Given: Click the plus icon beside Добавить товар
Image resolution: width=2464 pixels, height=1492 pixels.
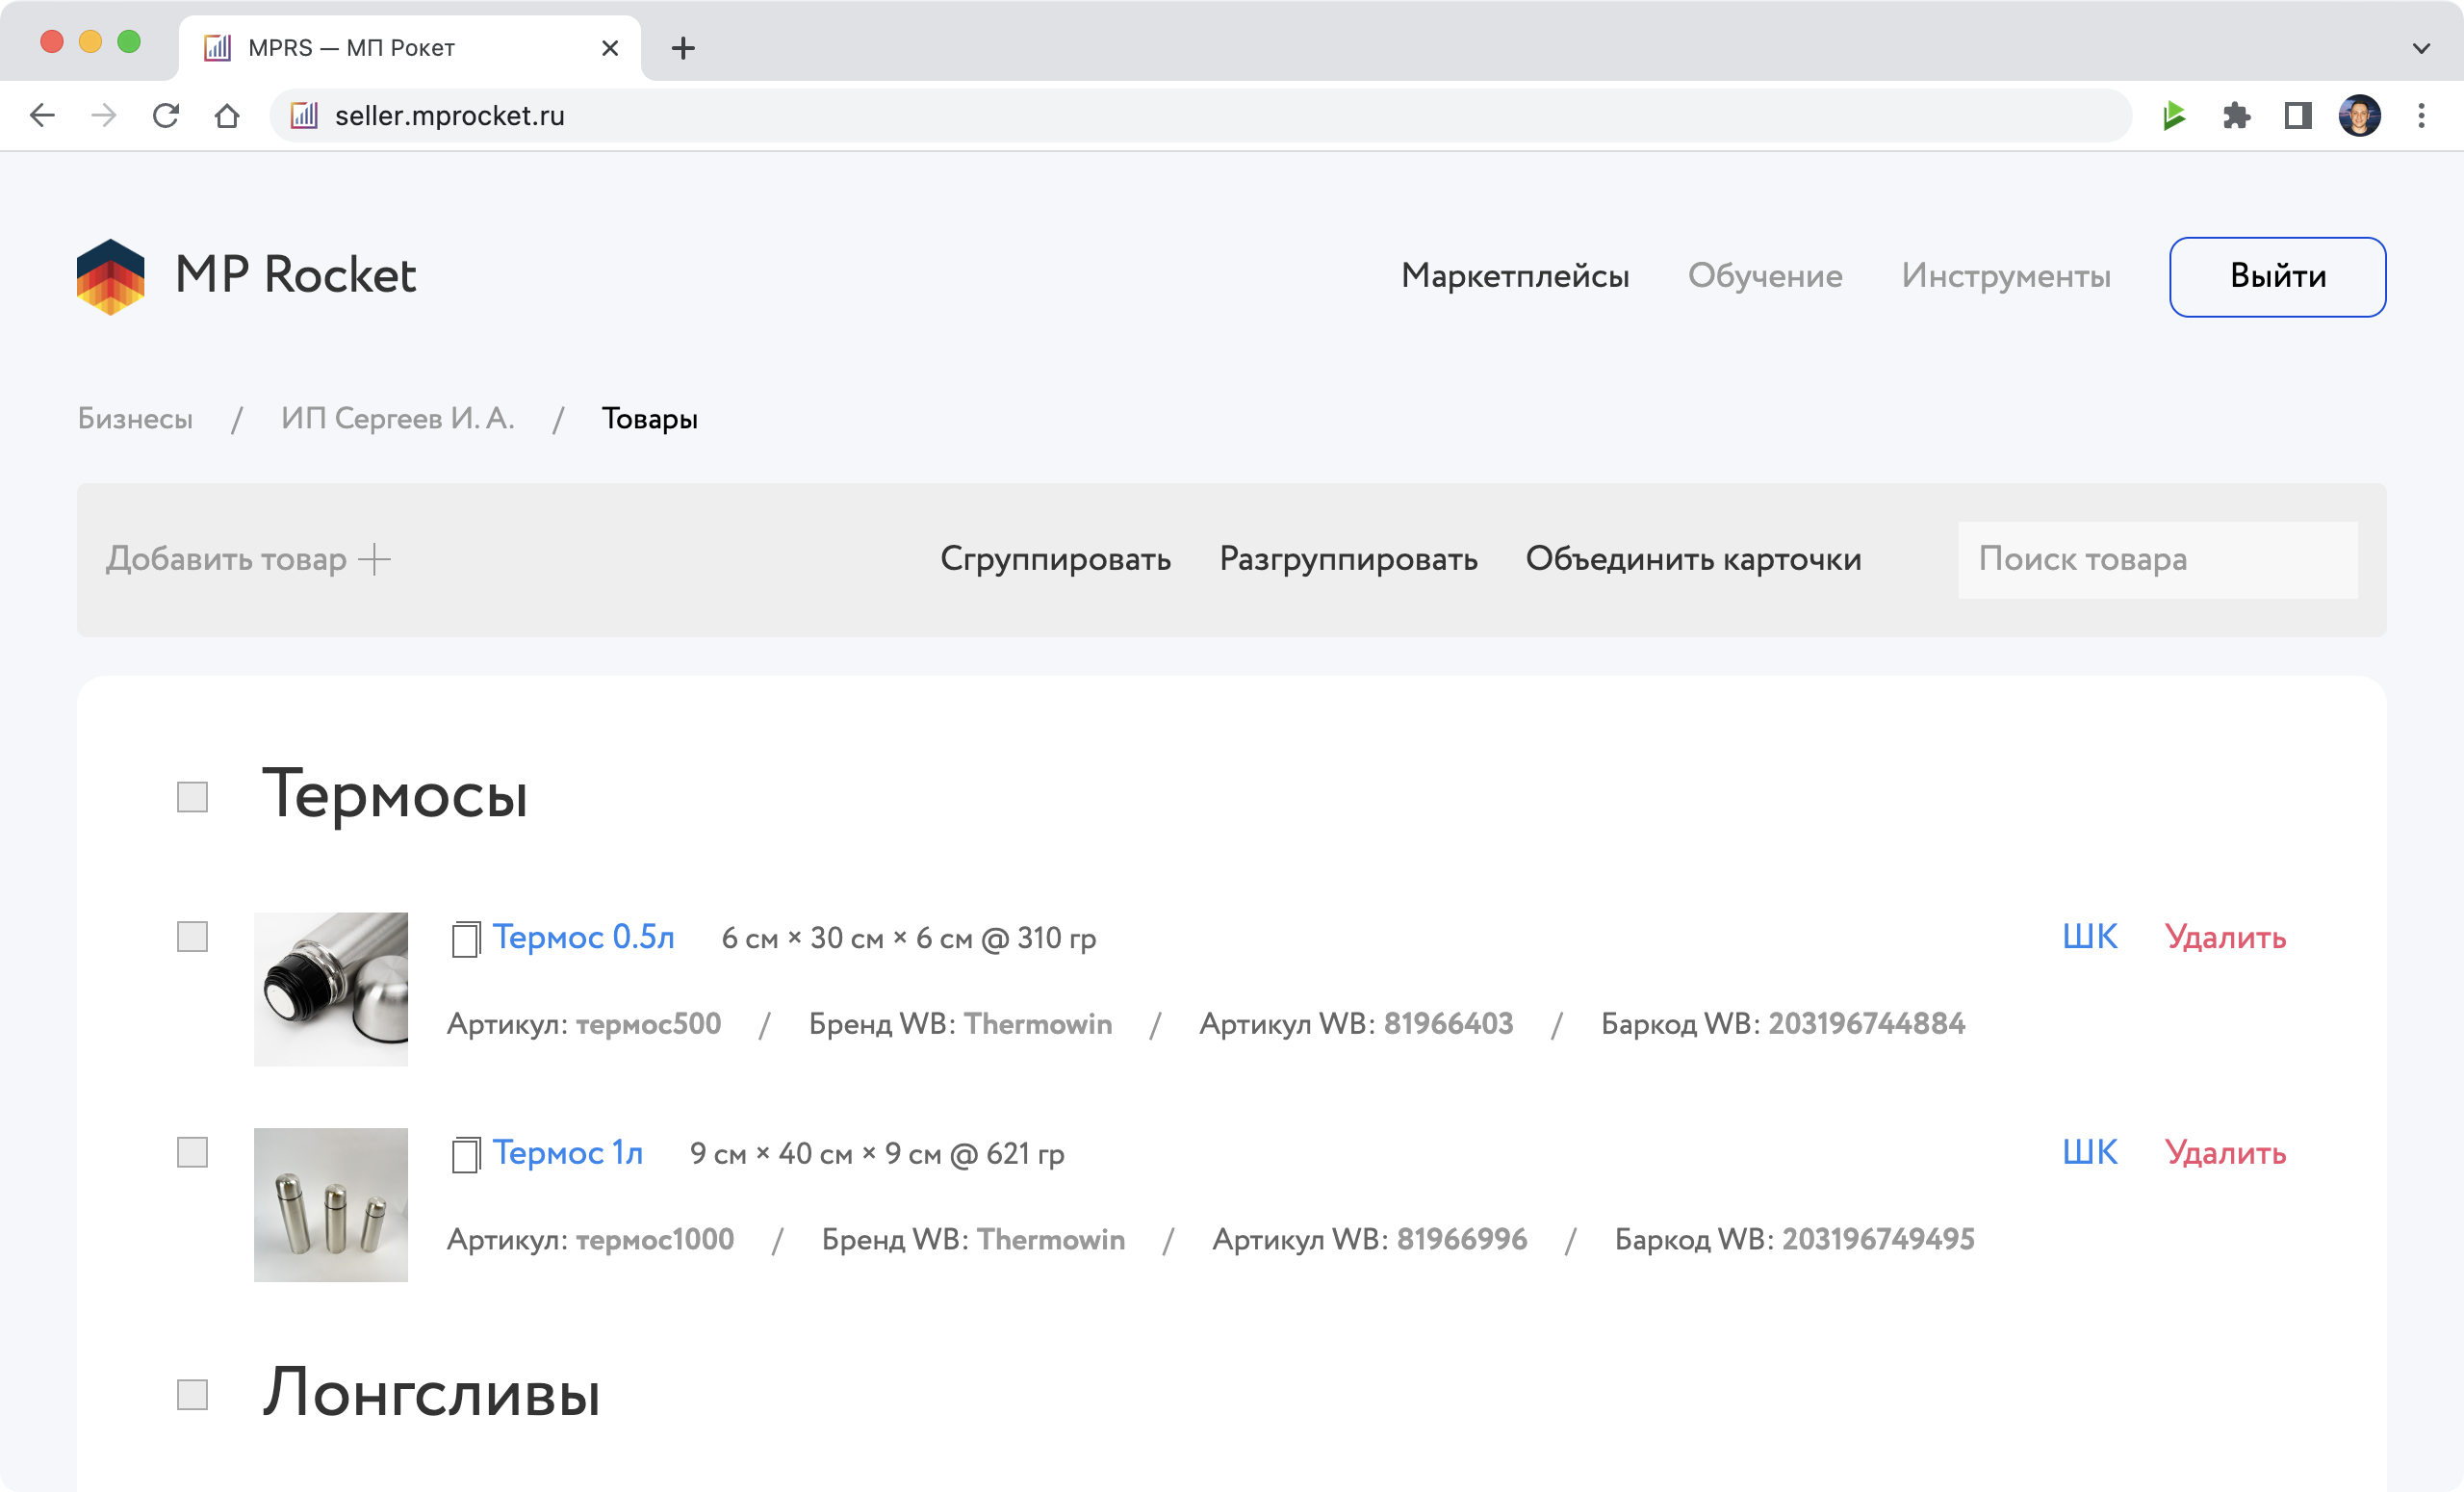Looking at the screenshot, I should tap(374, 559).
